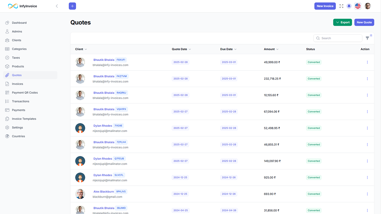Open the Export dropdown
Image resolution: width=381 pixels, height=214 pixels.
pyautogui.click(x=342, y=22)
